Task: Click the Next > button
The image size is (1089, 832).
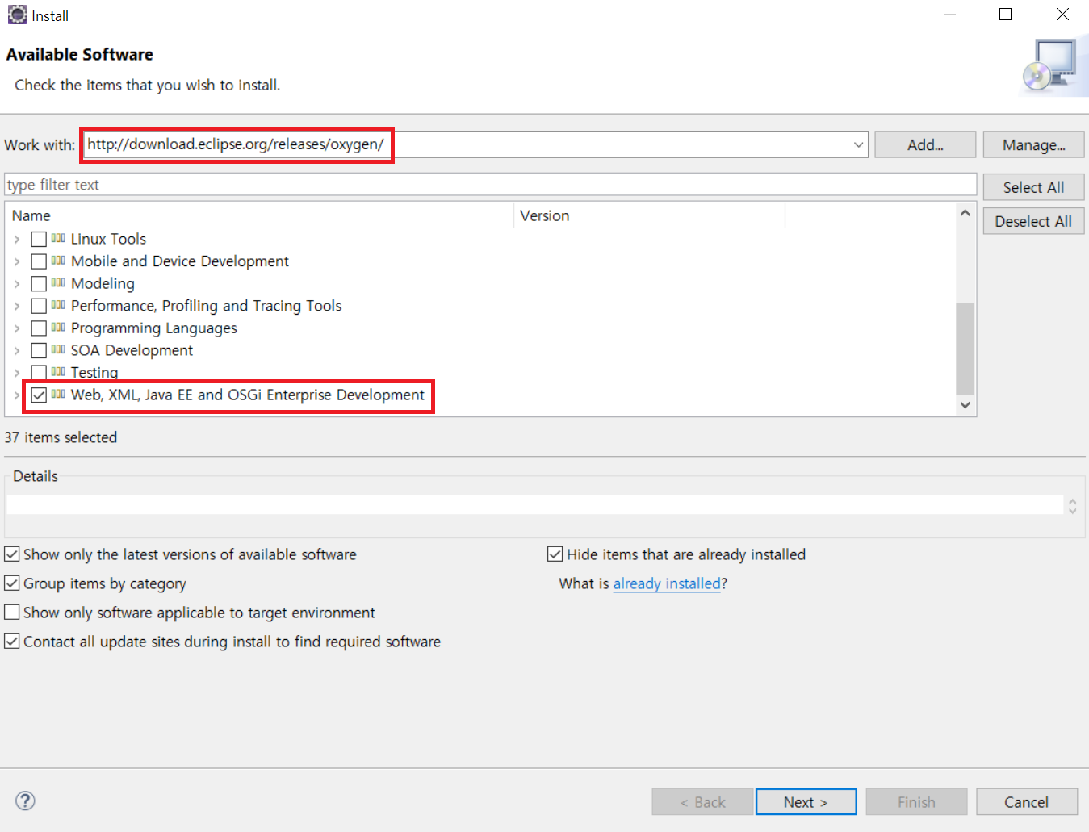Action: click(x=806, y=802)
